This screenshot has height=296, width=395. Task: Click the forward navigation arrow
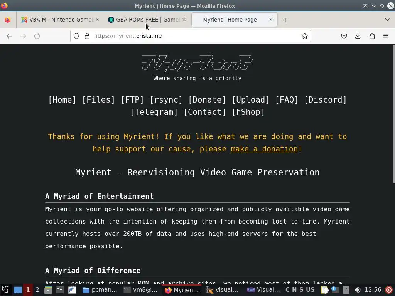click(23, 36)
